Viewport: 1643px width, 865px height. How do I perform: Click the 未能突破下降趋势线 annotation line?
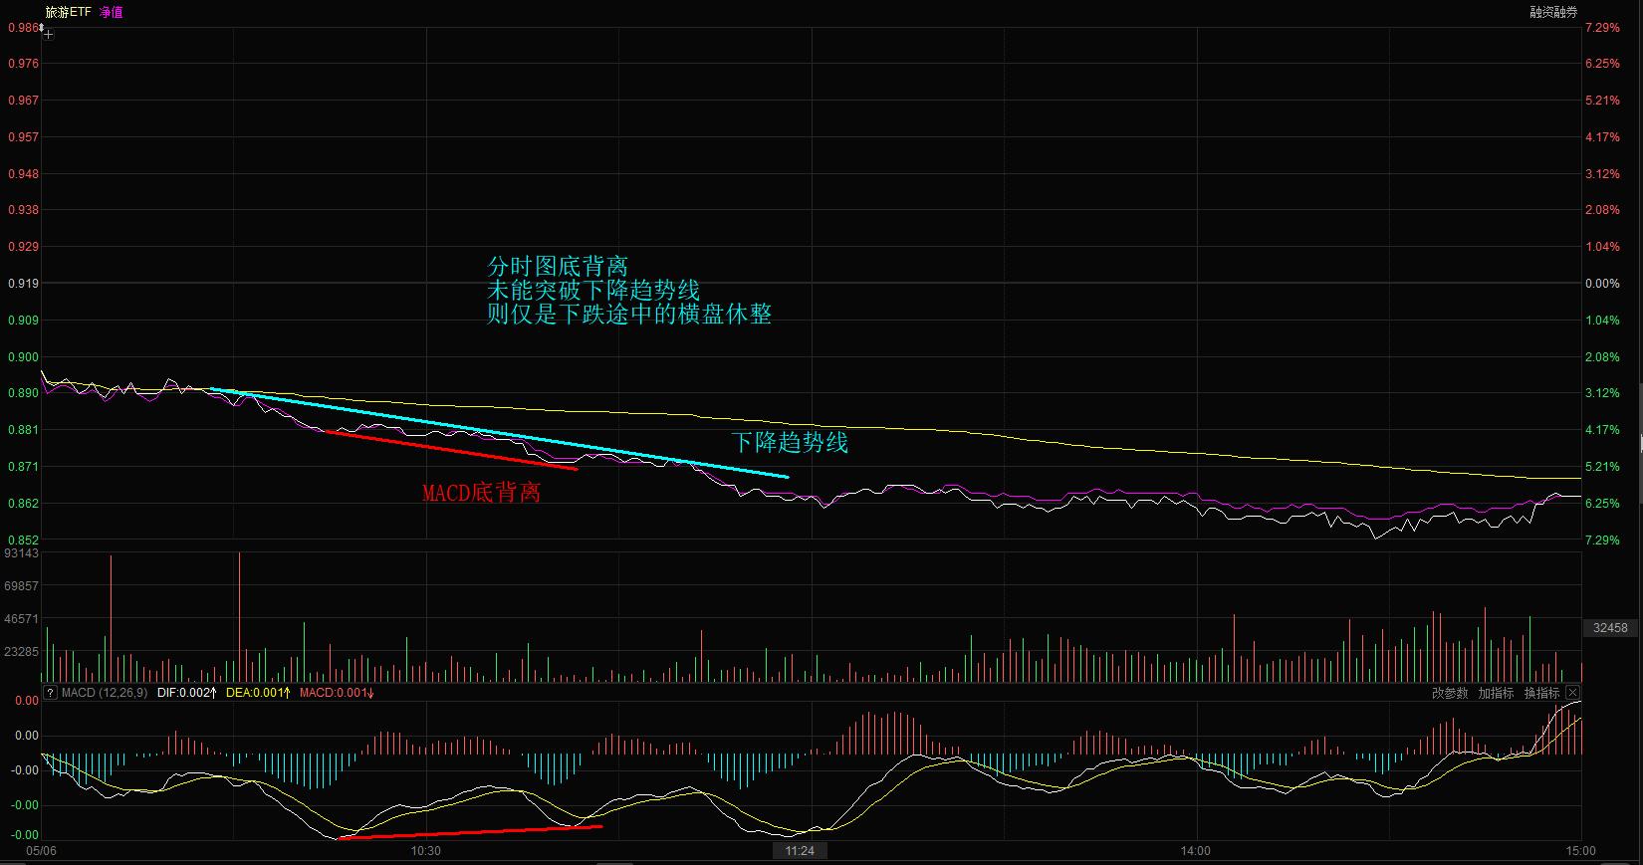(593, 290)
